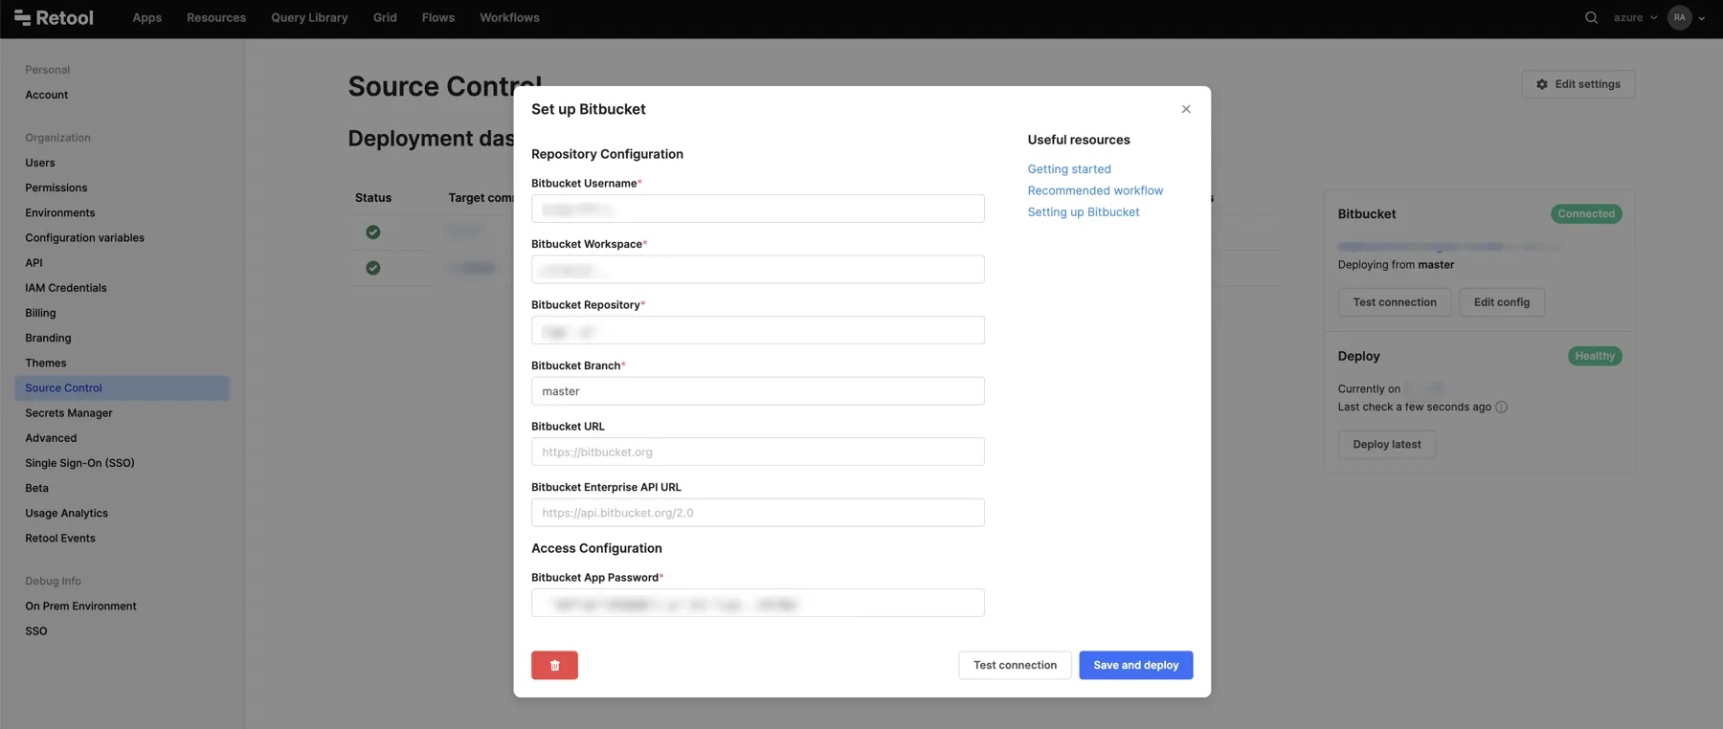1723x729 pixels.
Task: Click the second green status checkmark
Action: click(373, 268)
